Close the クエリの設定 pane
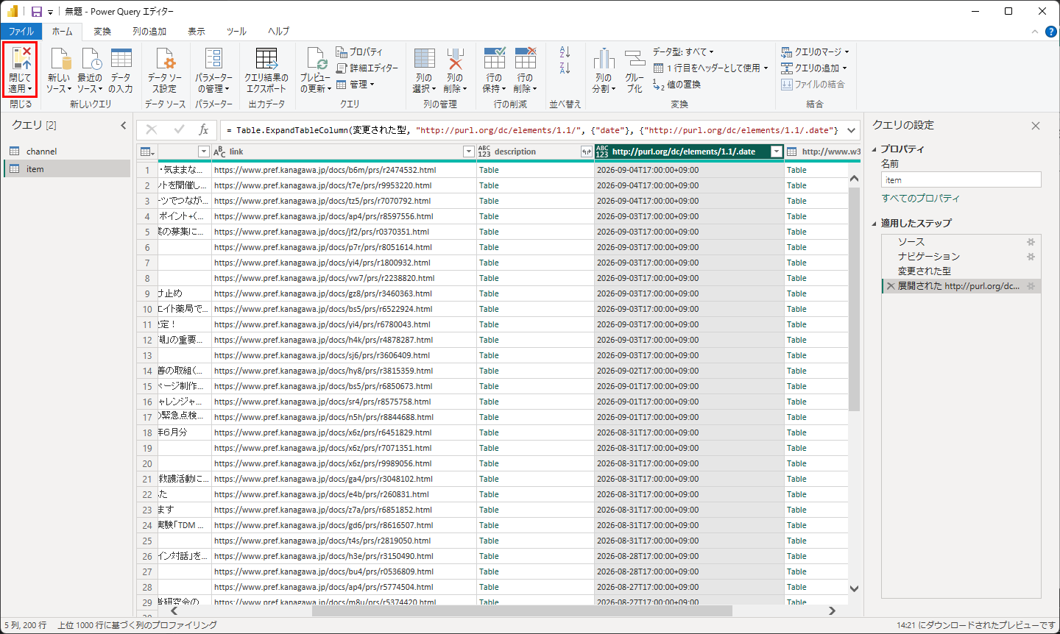This screenshot has height=634, width=1060. [1036, 126]
